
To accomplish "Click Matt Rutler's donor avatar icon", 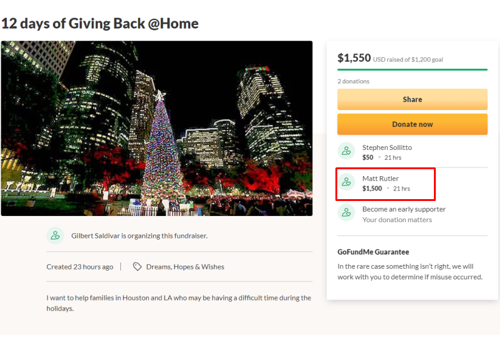I will [x=346, y=182].
